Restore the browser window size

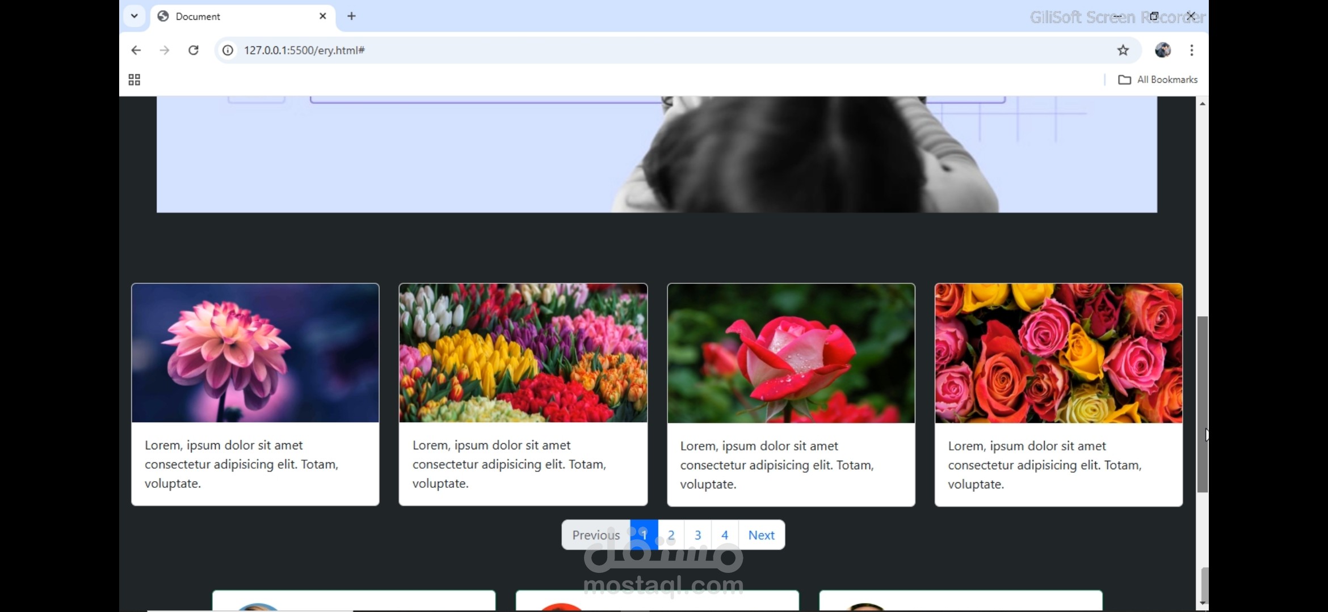[1154, 16]
